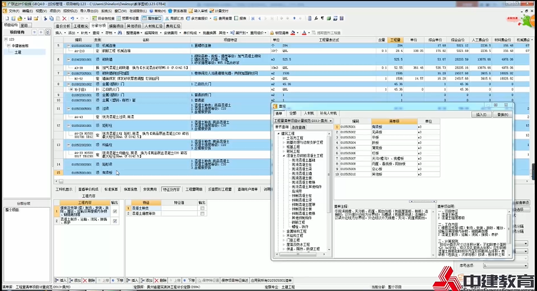Screen dimensions: 537x291
Task: Select 土建 node in 项目结构 tree
Action: (x=18, y=53)
